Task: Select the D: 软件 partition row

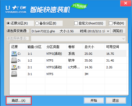Action: coord(69,60)
